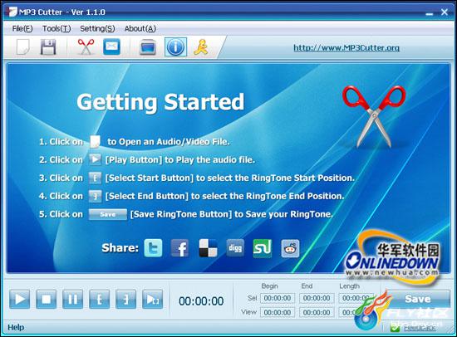Open the Setting(S) menu
This screenshot has width=457, height=337.
97,28
